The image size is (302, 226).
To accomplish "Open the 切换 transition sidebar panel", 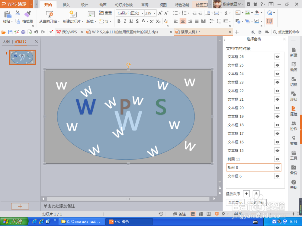I will [294, 81].
